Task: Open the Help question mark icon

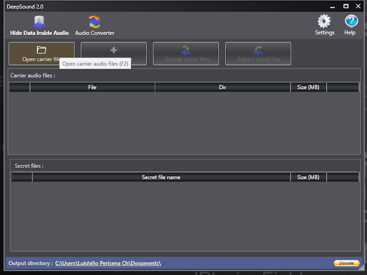Action: [x=350, y=25]
